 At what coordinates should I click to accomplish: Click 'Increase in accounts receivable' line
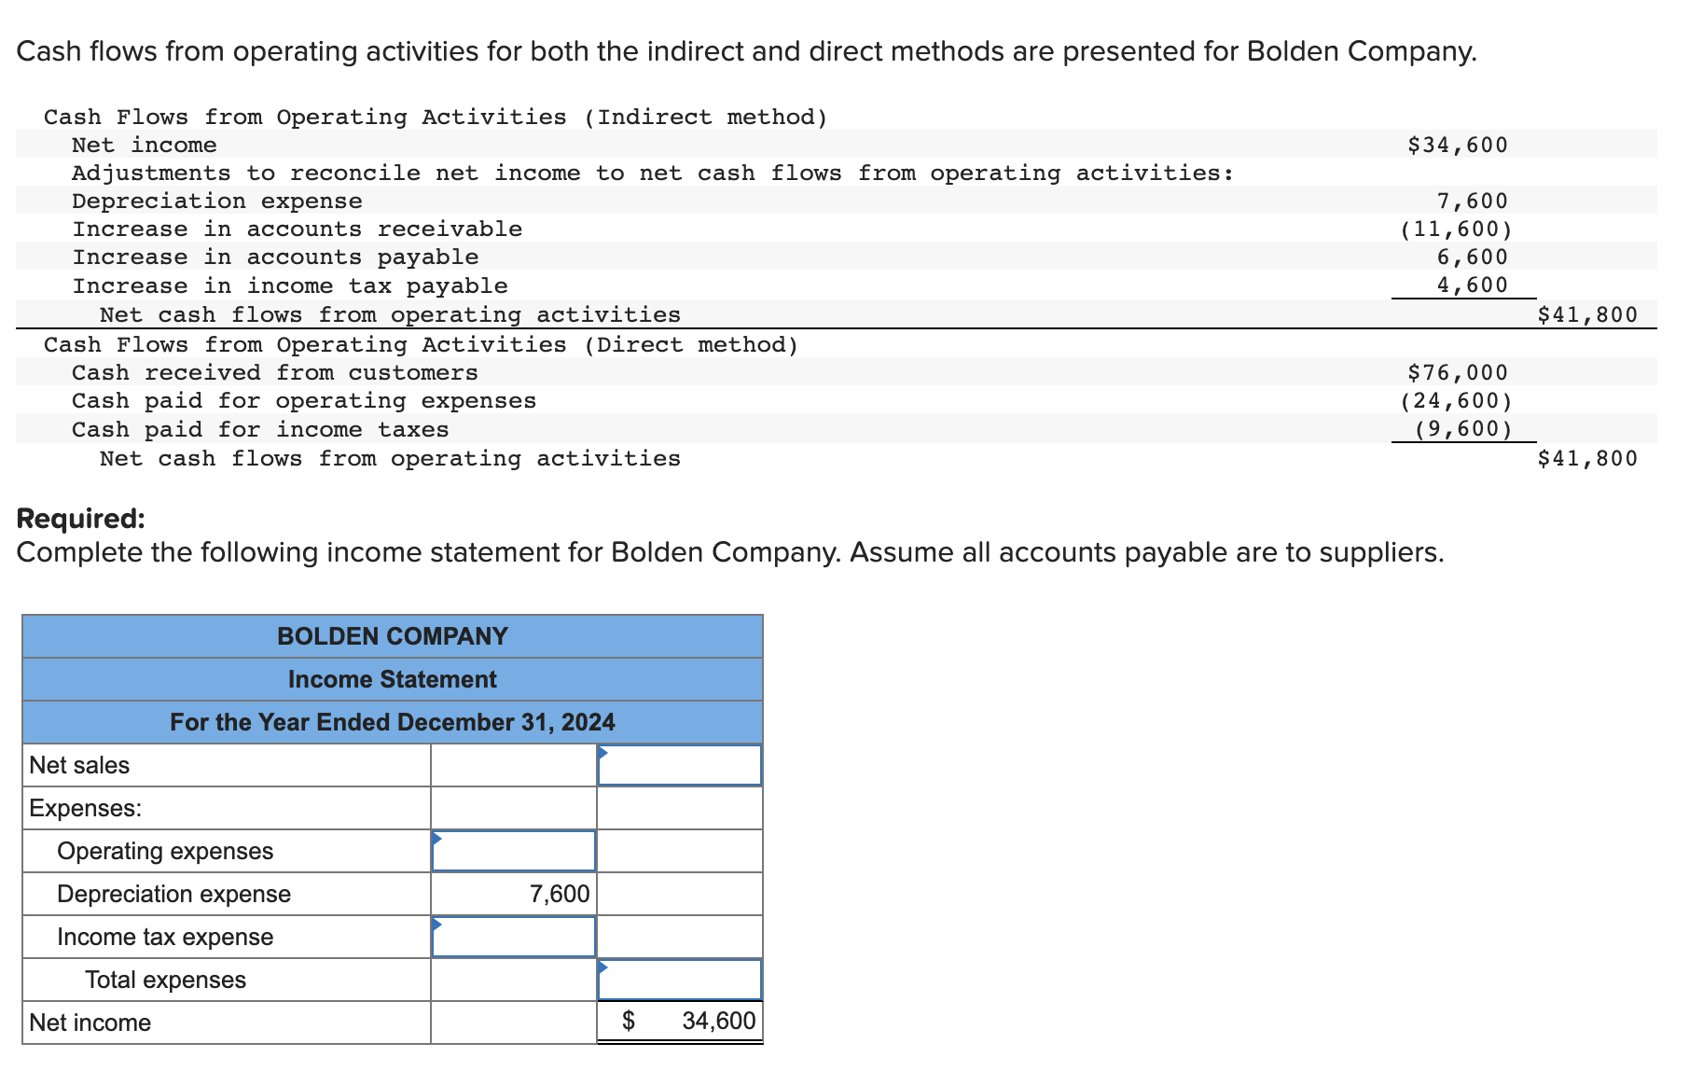[298, 229]
